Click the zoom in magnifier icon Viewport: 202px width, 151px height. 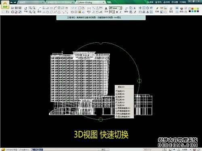point(30,8)
